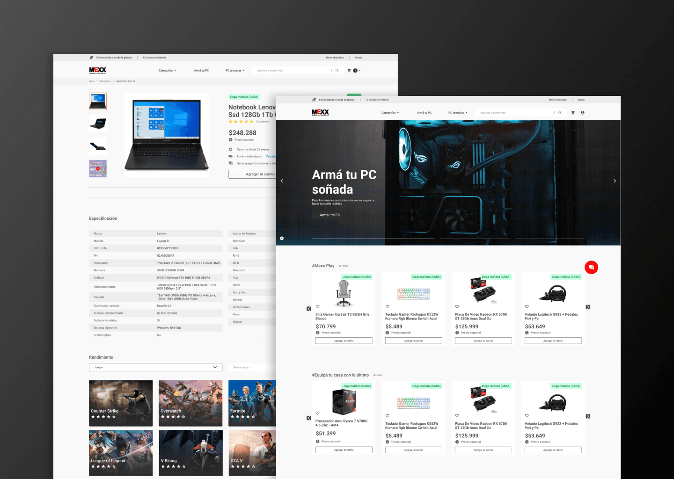Open the League of Legend game card
Image resolution: width=674 pixels, height=479 pixels.
121,453
